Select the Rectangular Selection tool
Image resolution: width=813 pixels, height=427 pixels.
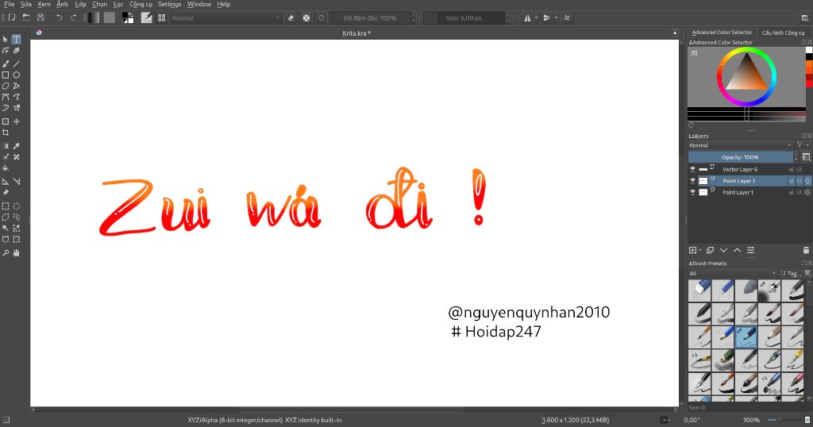6,206
